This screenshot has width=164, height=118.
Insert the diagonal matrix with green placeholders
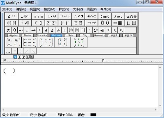click(x=79, y=42)
